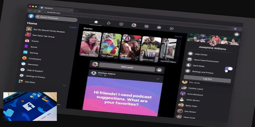
Task: Open chat with Betty Chen
Action: point(191,106)
